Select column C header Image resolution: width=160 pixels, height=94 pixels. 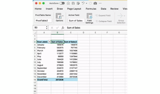coord(71,33)
